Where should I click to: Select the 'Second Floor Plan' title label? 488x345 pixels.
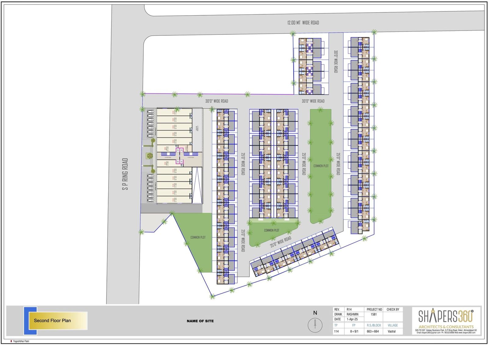click(x=52, y=321)
